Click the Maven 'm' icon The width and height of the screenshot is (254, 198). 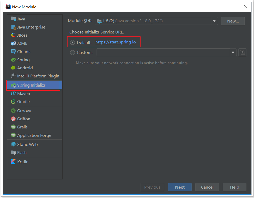point(13,93)
